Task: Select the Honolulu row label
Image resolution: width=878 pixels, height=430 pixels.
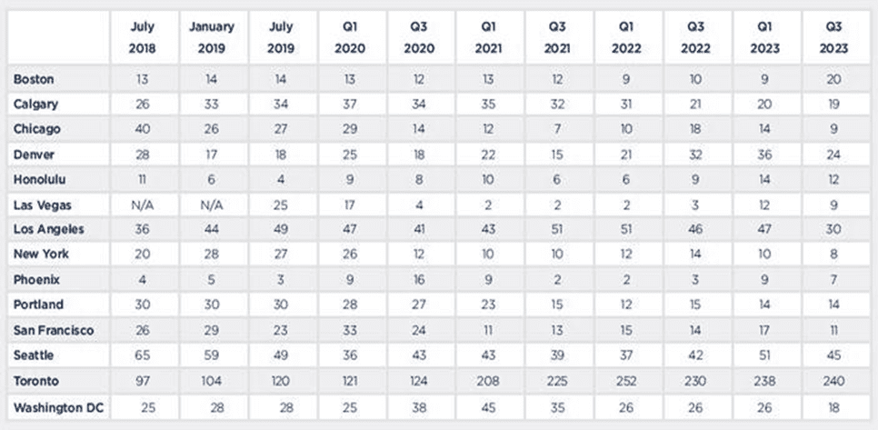Action: (39, 180)
